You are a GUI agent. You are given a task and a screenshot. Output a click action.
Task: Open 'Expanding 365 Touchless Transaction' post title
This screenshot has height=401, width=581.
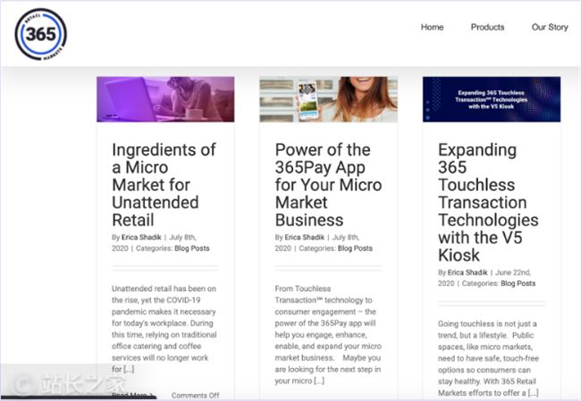coord(488,202)
